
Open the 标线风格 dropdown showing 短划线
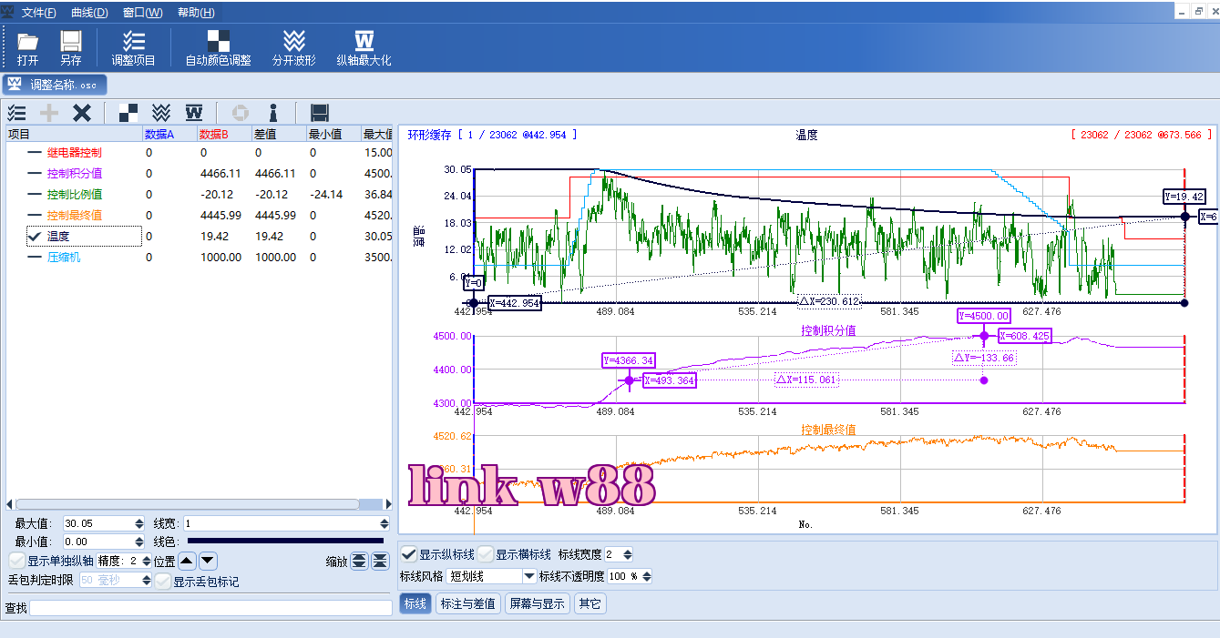(x=491, y=576)
